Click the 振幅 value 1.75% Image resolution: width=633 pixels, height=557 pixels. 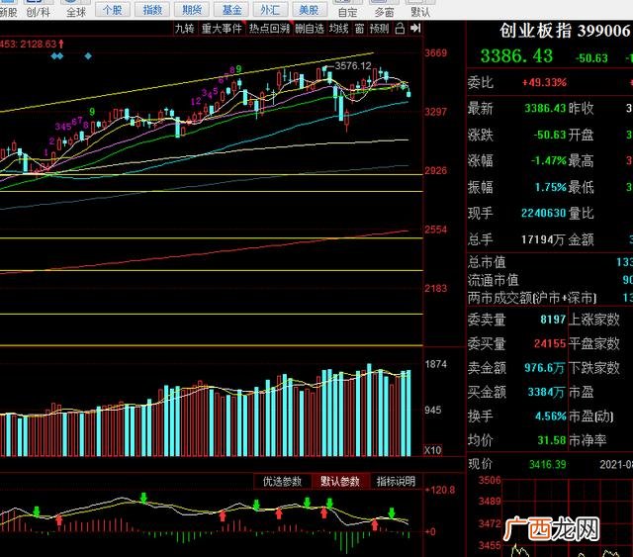click(x=551, y=187)
